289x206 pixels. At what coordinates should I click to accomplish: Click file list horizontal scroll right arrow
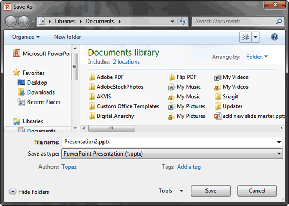pyautogui.click(x=281, y=128)
